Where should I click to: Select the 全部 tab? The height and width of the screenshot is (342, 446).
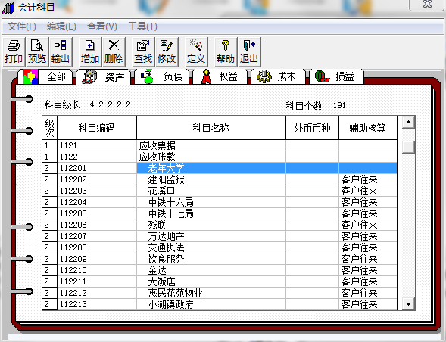click(x=45, y=76)
